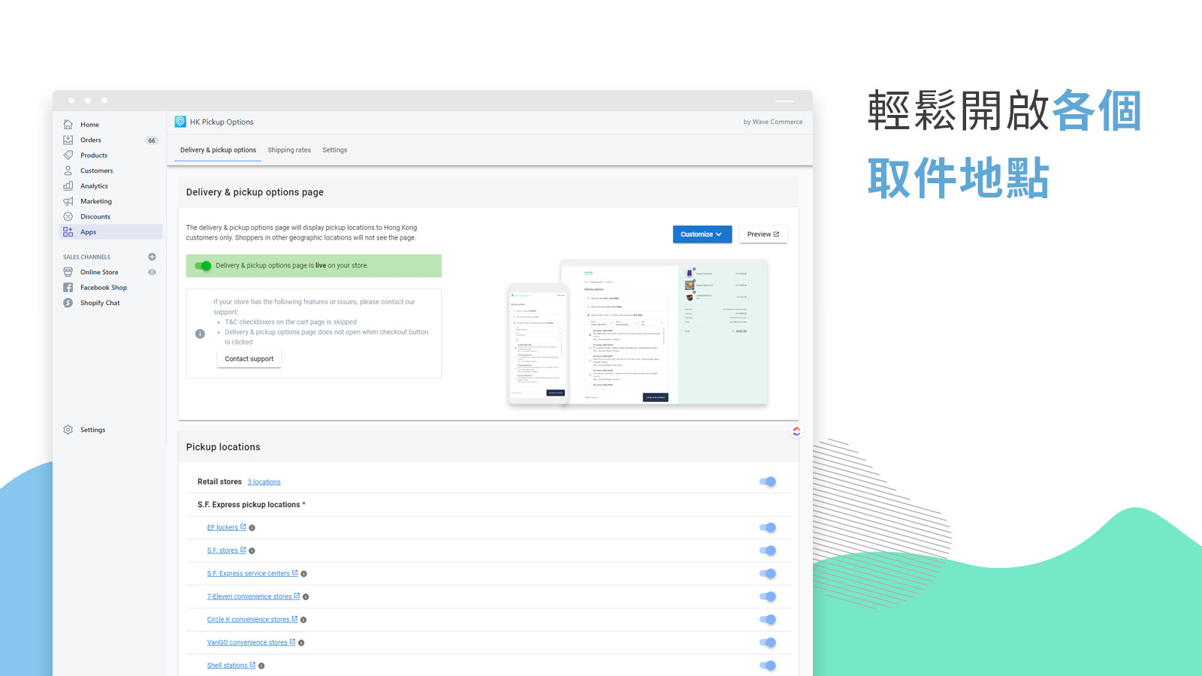Click Contact support button

249,359
